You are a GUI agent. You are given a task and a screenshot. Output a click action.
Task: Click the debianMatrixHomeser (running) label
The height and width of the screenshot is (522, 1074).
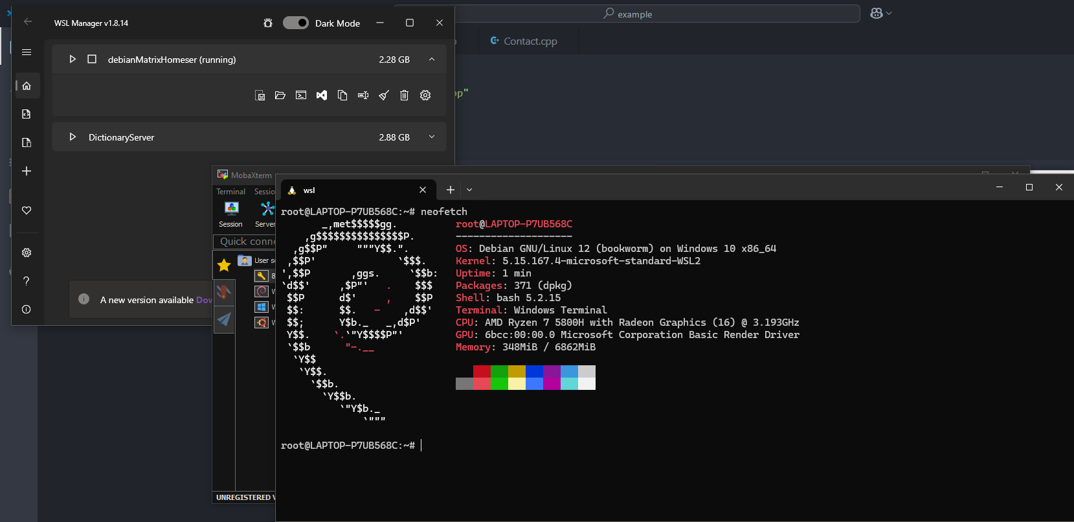click(172, 60)
